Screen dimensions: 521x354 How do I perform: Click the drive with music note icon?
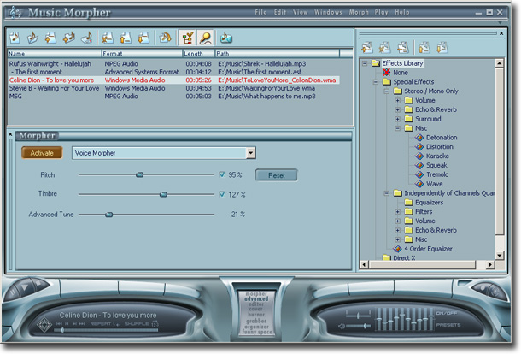(87, 38)
